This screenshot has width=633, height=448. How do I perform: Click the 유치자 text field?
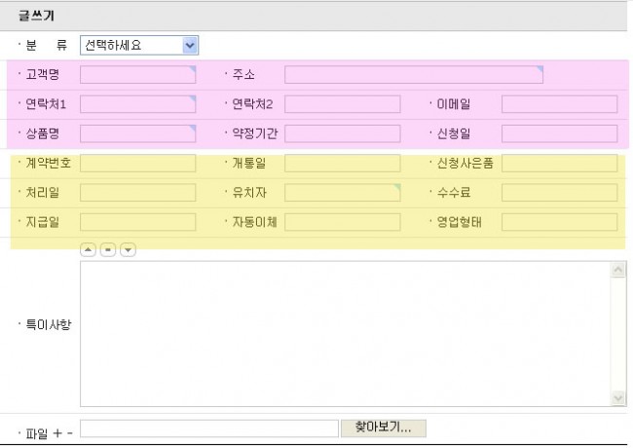(x=342, y=193)
